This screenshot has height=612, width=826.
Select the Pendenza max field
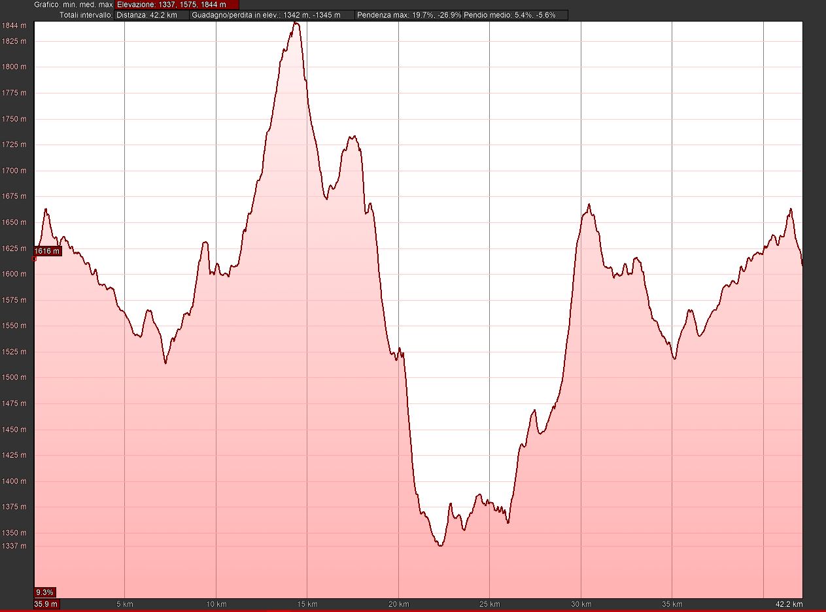tap(409, 14)
